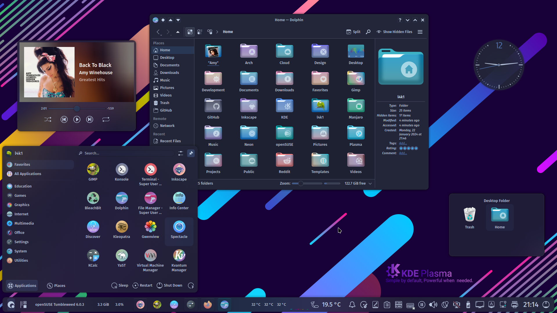557x313 pixels.
Task: Launch Kvantum Manager
Action: [179, 261]
